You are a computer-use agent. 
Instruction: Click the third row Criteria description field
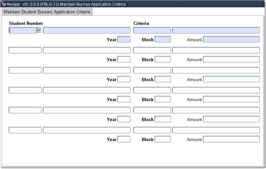point(216,70)
